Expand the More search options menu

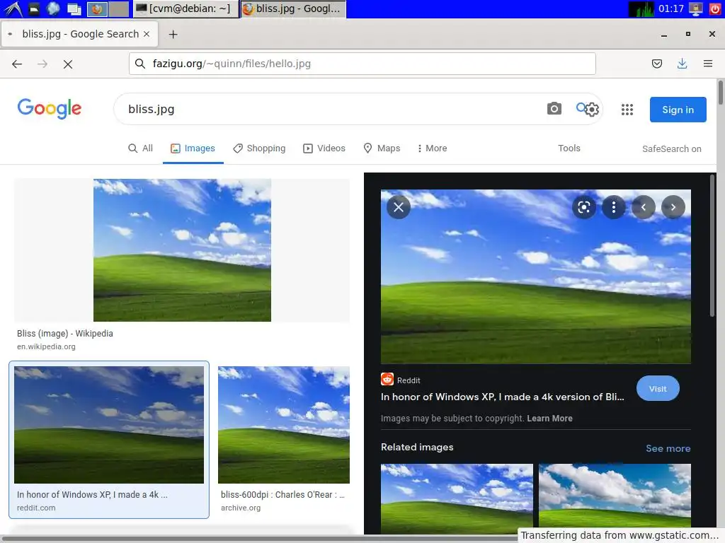coord(432,148)
